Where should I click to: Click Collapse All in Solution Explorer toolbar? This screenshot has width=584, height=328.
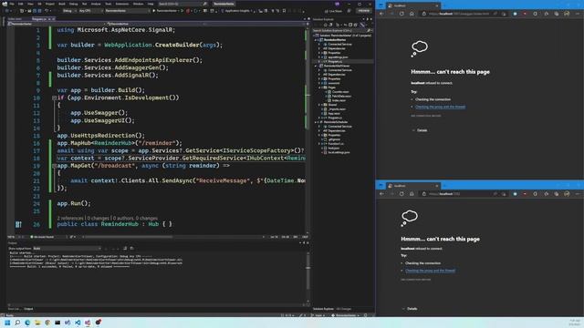pyautogui.click(x=350, y=25)
